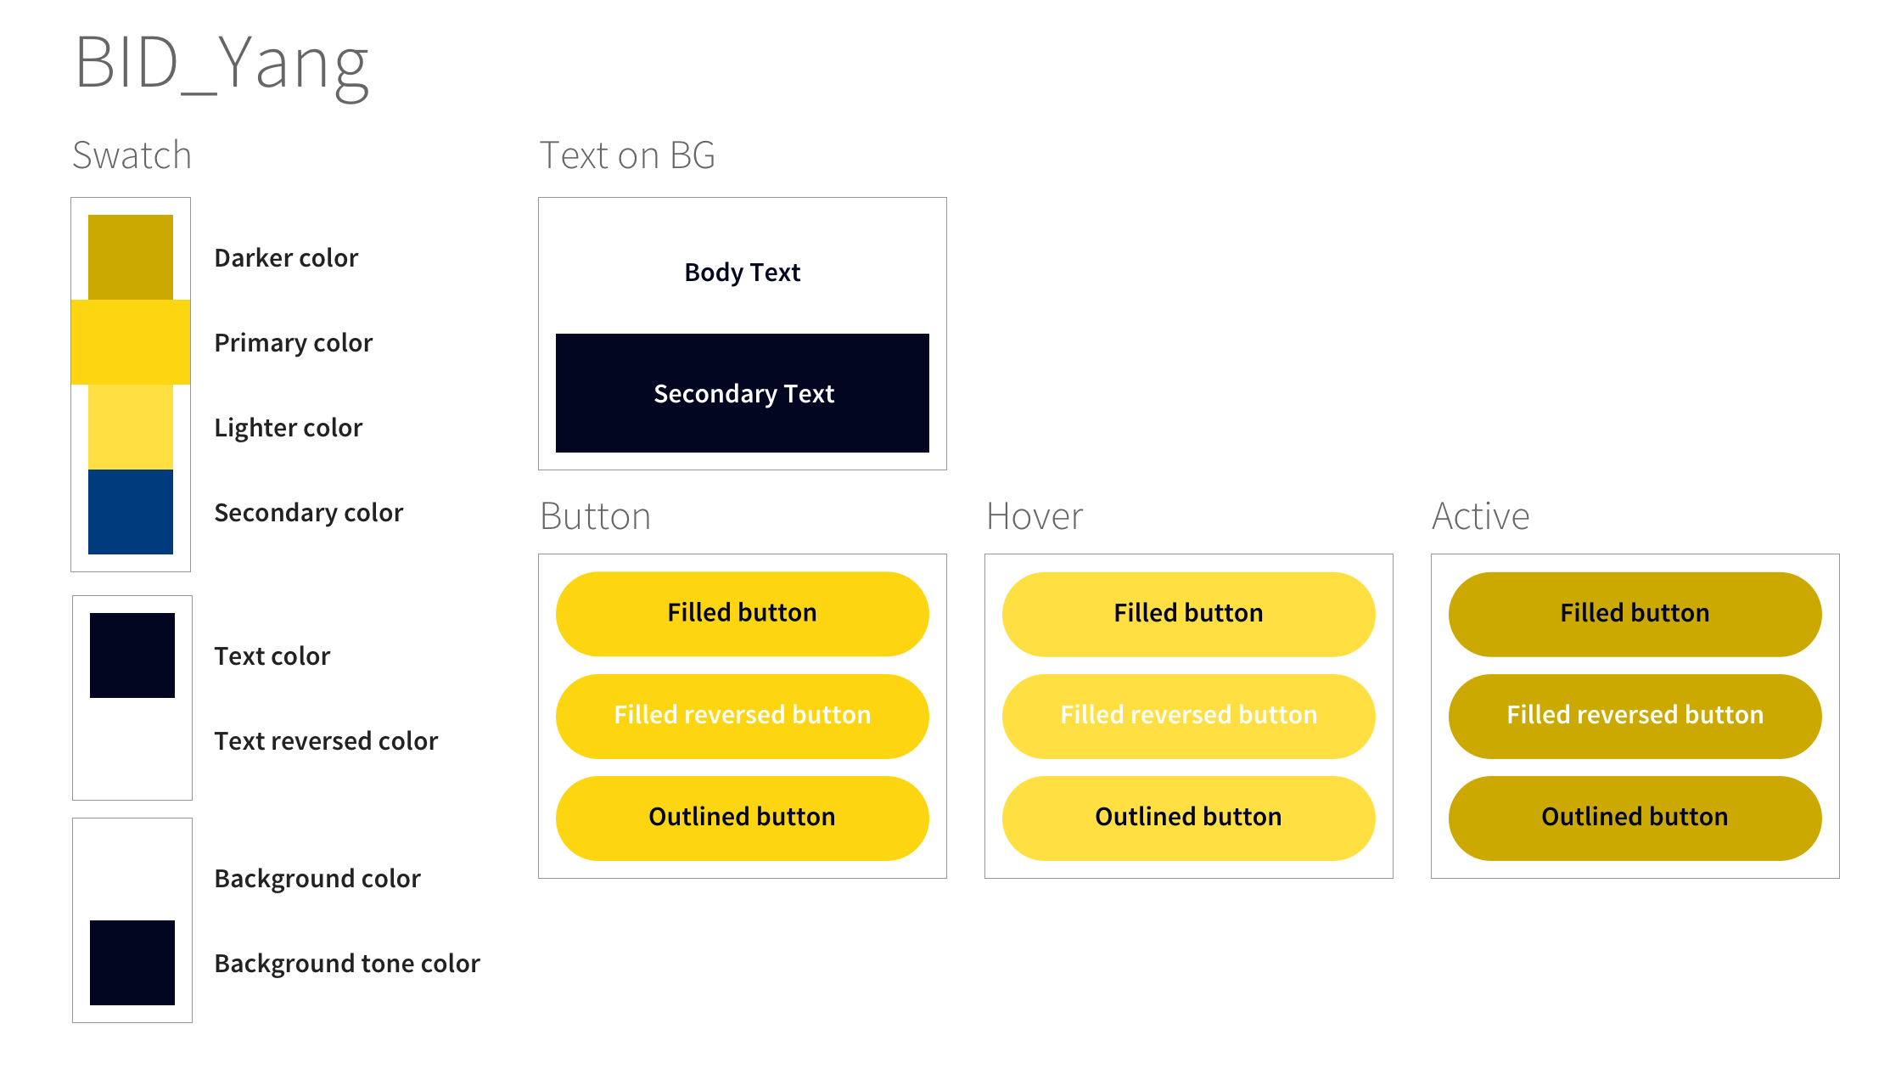Click the Filled button under Hover
This screenshot has height=1080, width=1890.
1189,614
